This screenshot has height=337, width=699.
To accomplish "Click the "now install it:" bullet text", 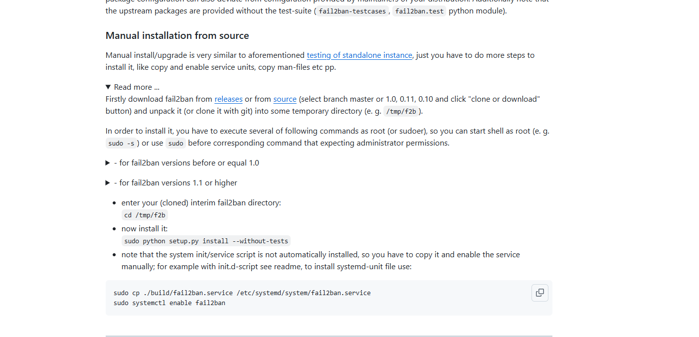I will [145, 229].
